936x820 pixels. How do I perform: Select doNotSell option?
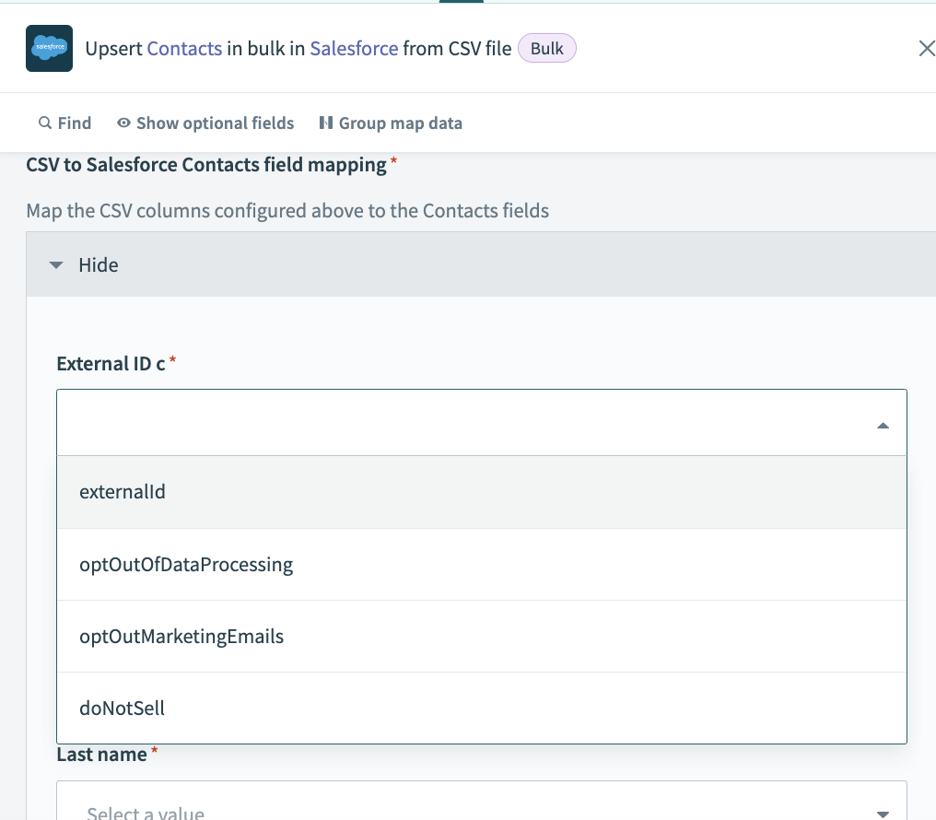(x=482, y=709)
